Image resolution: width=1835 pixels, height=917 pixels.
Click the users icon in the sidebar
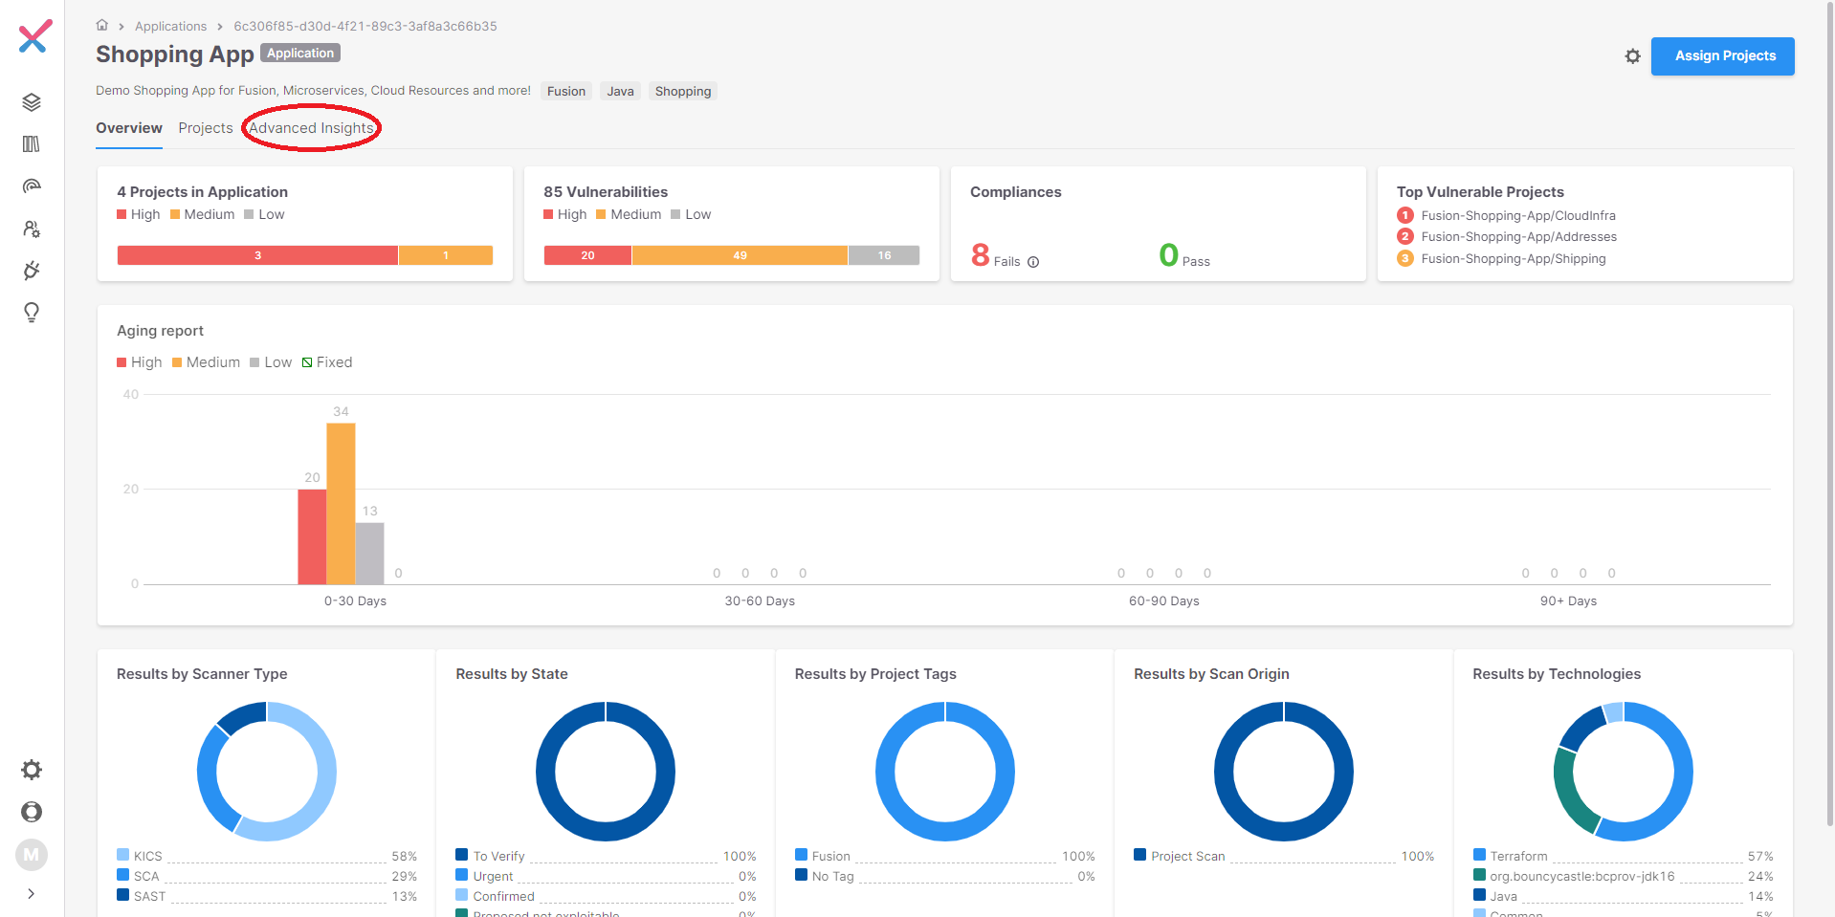[32, 229]
